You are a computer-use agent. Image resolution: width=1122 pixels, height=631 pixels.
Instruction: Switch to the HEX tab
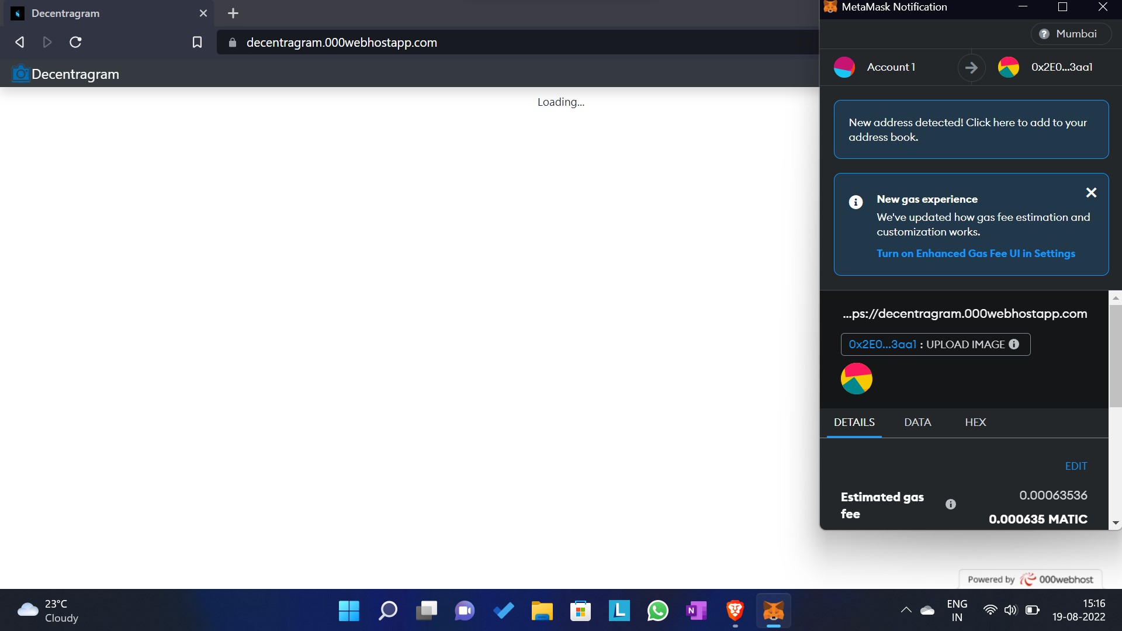point(975,422)
